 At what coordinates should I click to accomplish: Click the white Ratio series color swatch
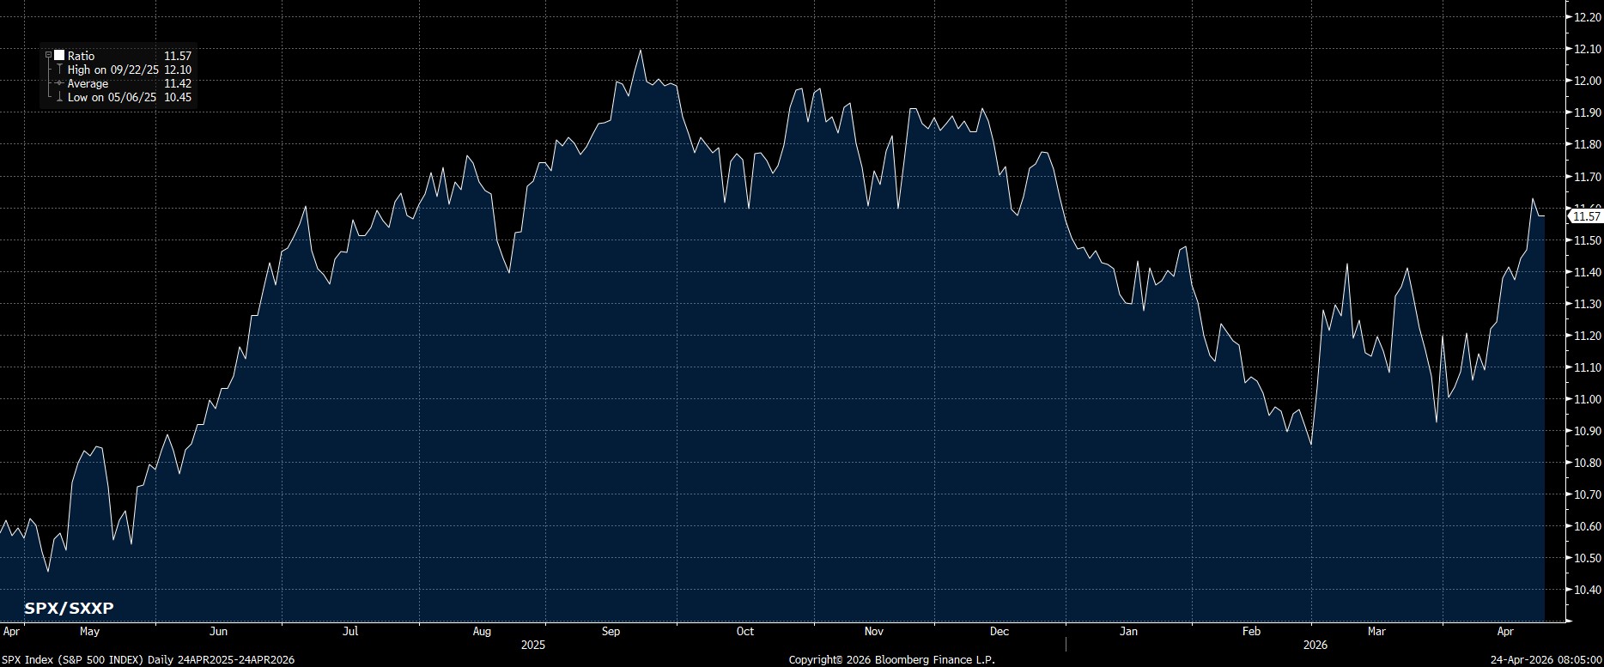coord(59,56)
